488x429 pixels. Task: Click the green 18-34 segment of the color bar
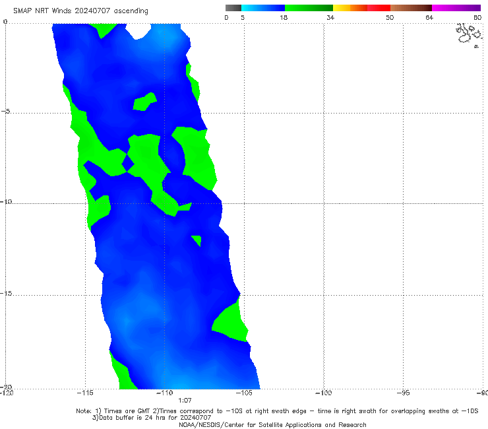[x=309, y=8]
